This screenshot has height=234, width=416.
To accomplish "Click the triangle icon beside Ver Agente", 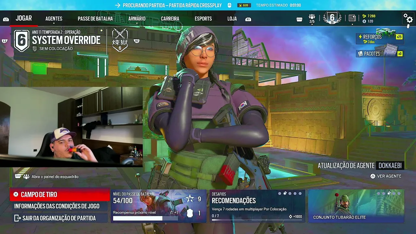I will [373, 176].
